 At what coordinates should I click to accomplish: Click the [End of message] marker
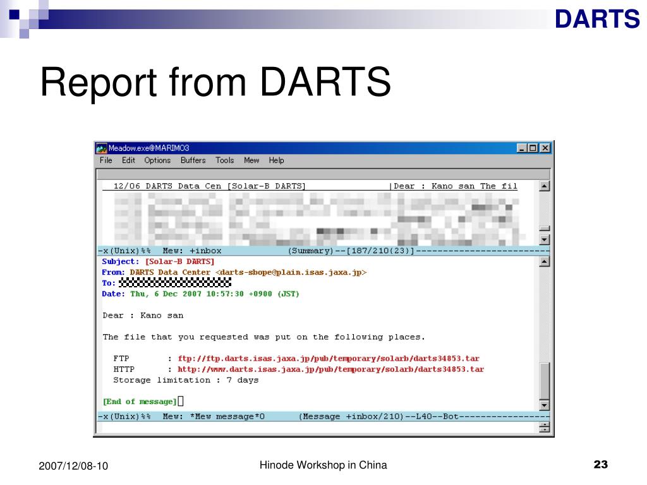tap(140, 401)
